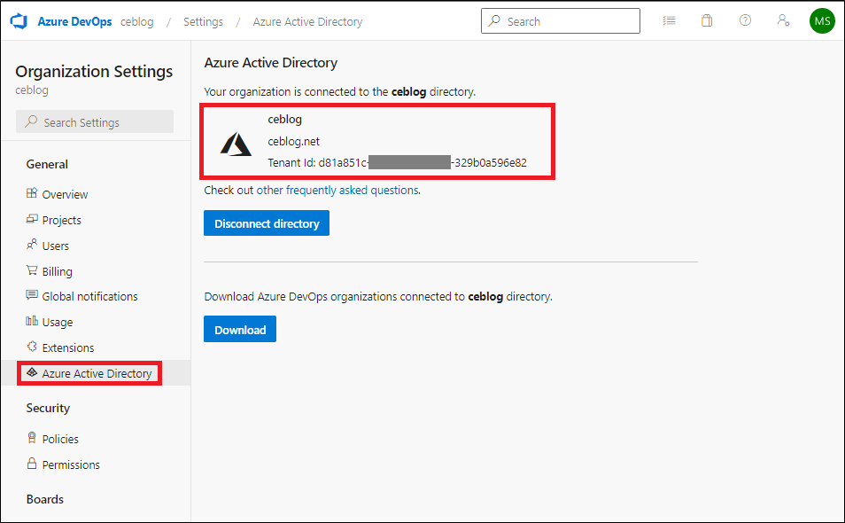Click the General section heading
The width and height of the screenshot is (845, 523).
pos(47,165)
